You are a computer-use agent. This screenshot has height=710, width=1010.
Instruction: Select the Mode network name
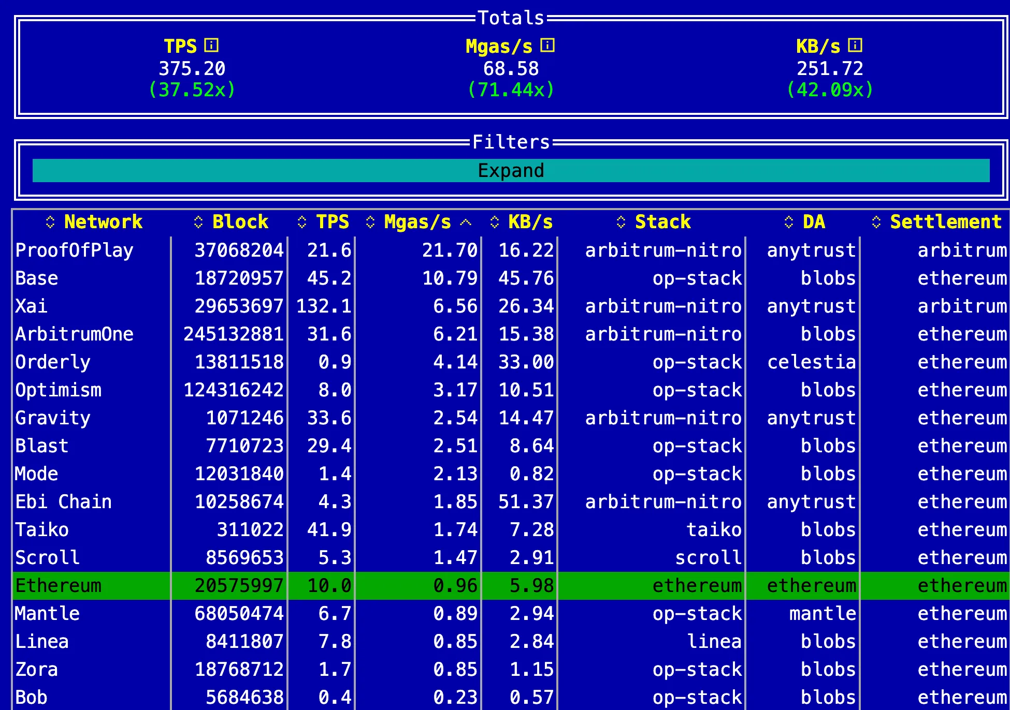[37, 474]
